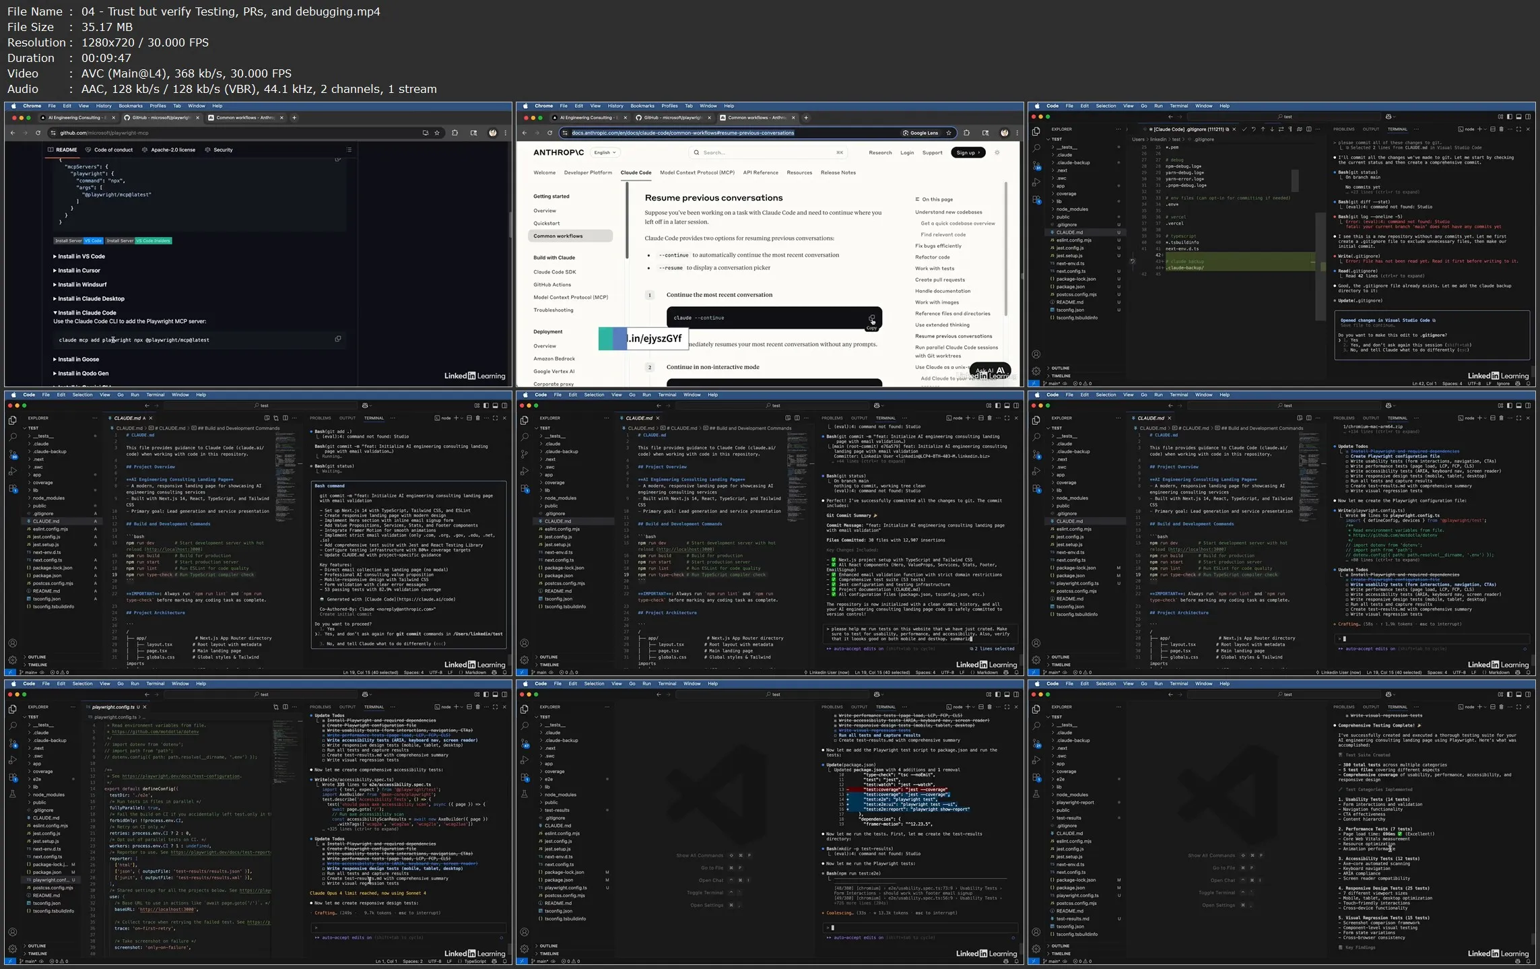
Task: Copy the claude mcp add command
Action: [x=338, y=339]
